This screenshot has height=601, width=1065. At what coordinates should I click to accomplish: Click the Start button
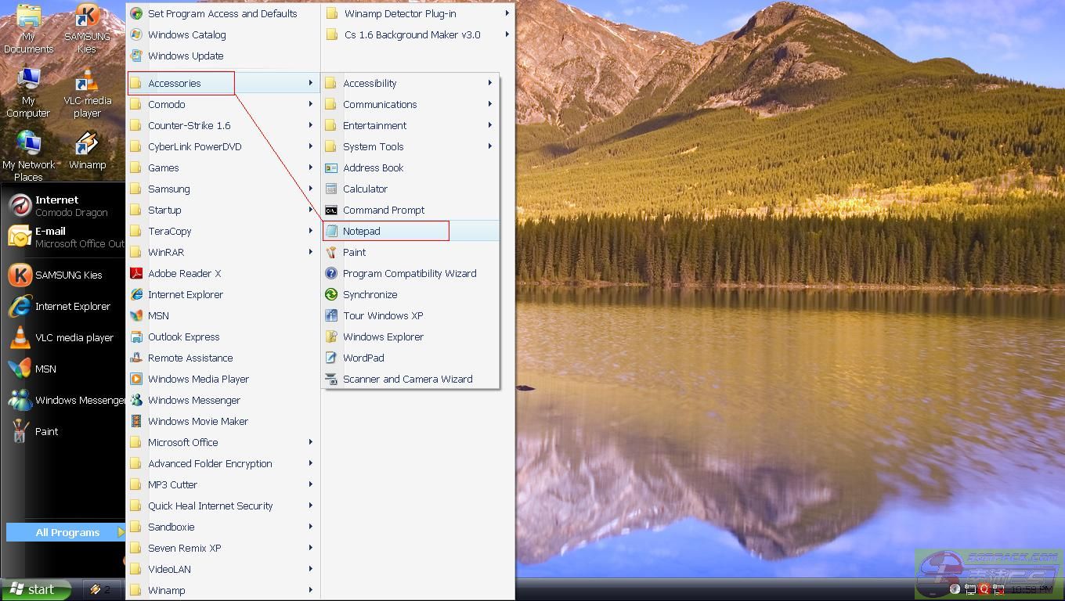(35, 589)
